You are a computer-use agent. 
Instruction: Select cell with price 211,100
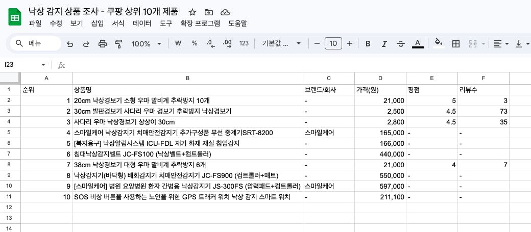[x=380, y=197]
